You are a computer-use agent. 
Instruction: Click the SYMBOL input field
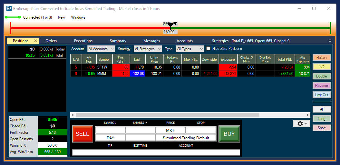pos(110,130)
